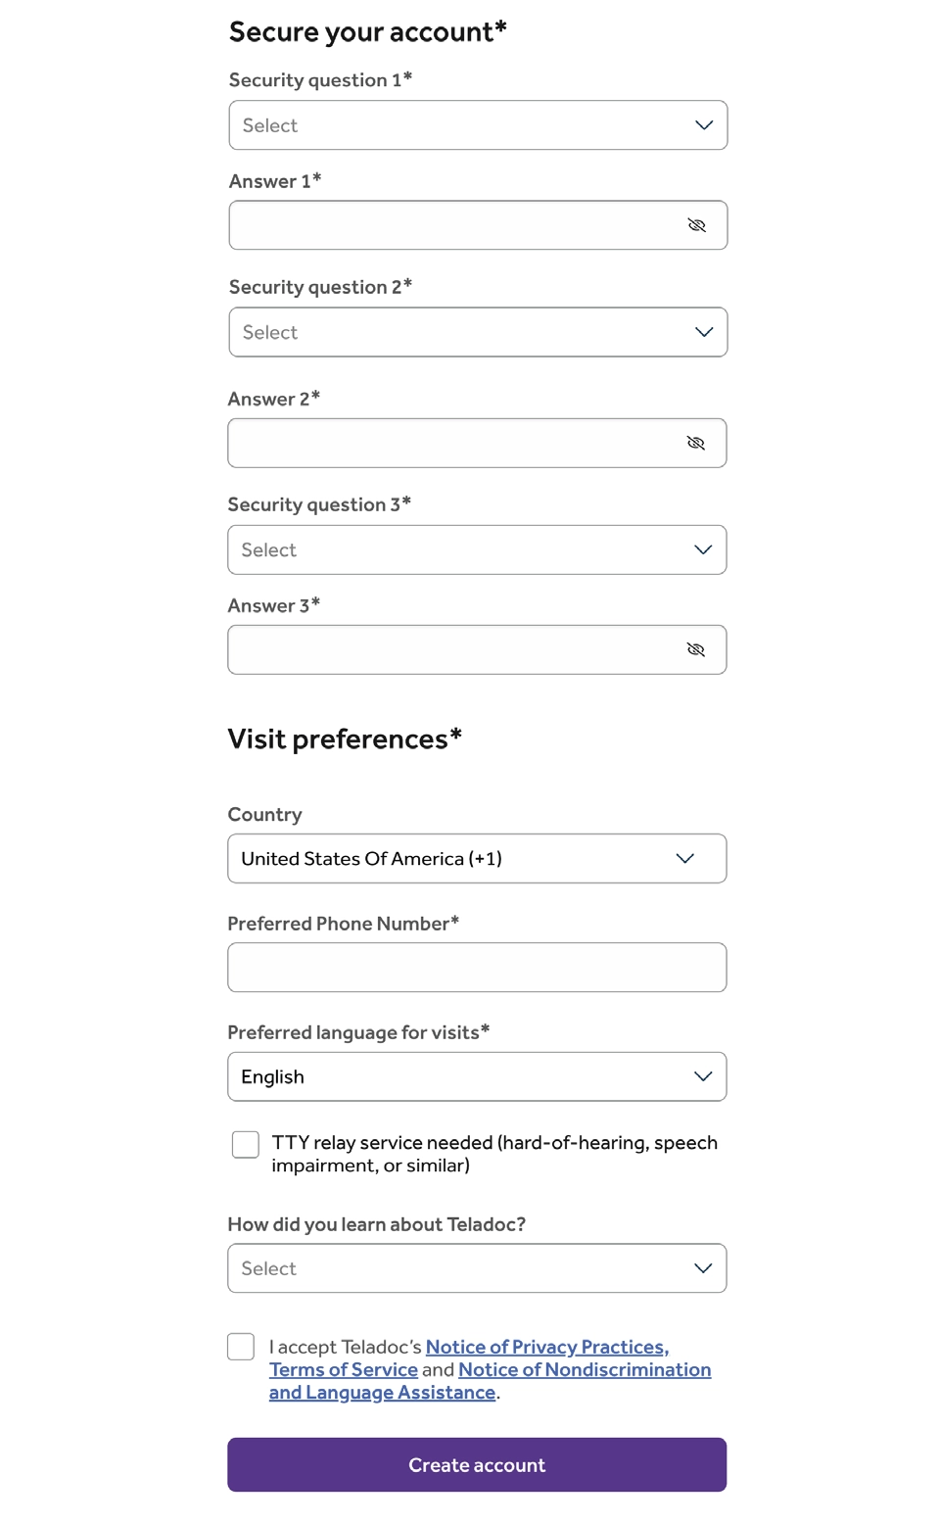The width and height of the screenshot is (938, 1523).
Task: Focus the Answer 2 text field
Action: 455,443
